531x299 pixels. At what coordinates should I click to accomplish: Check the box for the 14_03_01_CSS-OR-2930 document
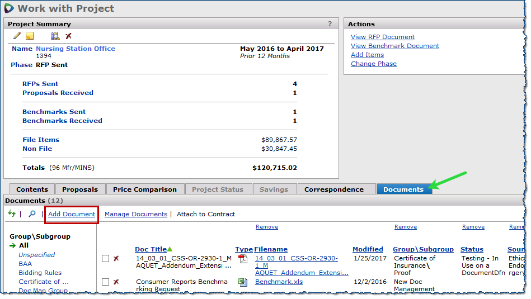coord(106,259)
